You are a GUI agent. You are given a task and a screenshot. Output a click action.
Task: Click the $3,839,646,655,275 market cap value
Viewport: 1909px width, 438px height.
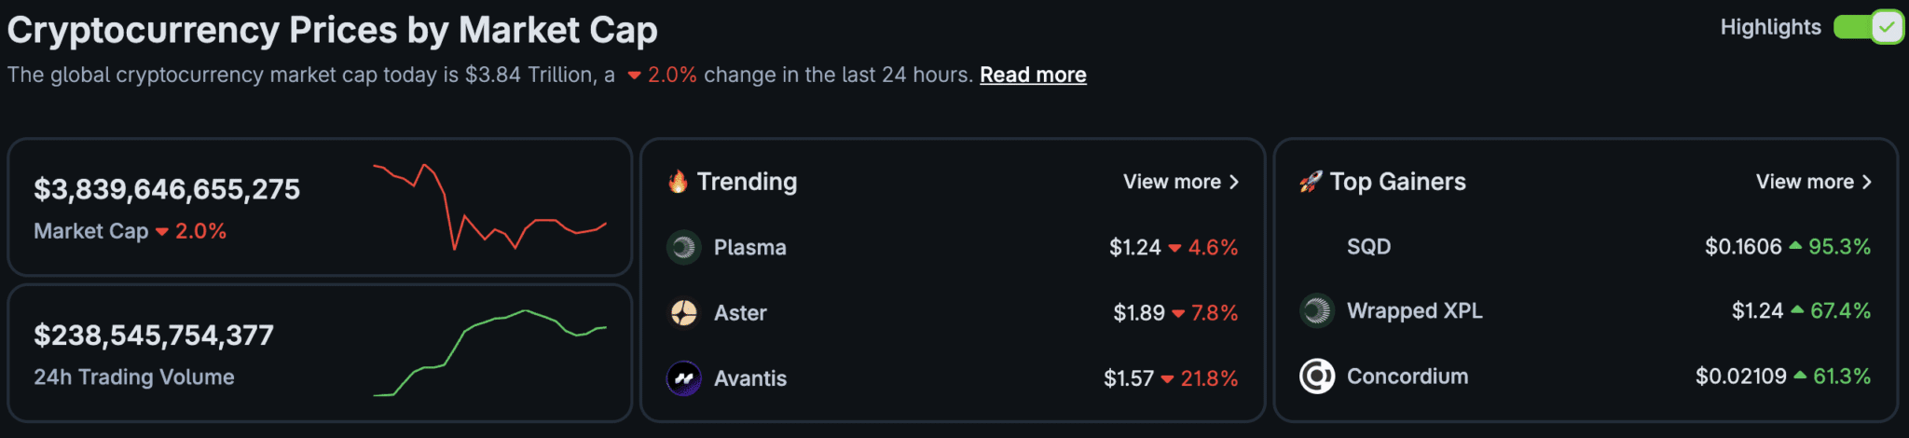pyautogui.click(x=167, y=189)
